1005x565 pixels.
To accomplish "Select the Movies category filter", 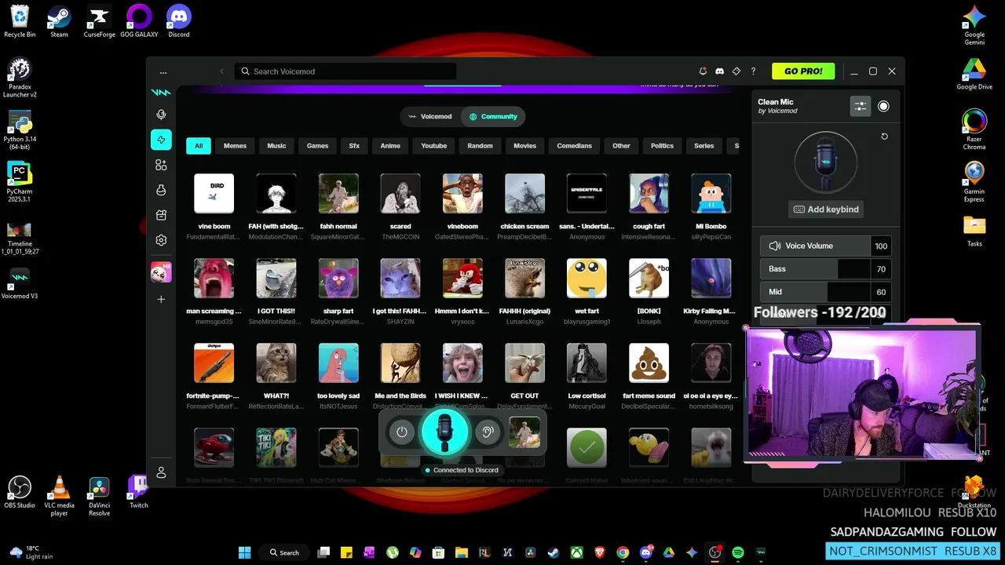I will click(x=524, y=146).
